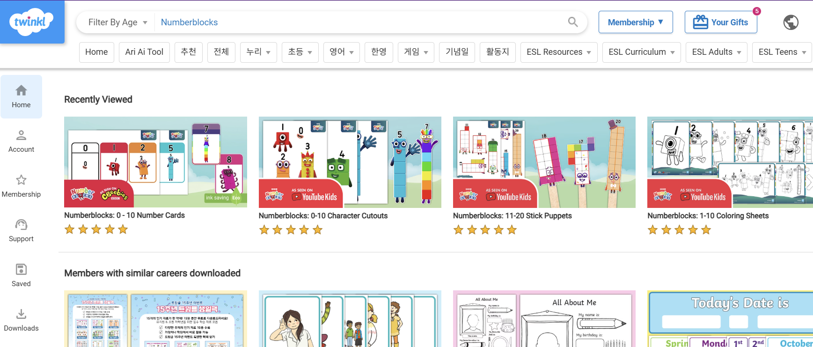Expand the ESL Teens menu

[x=782, y=52]
